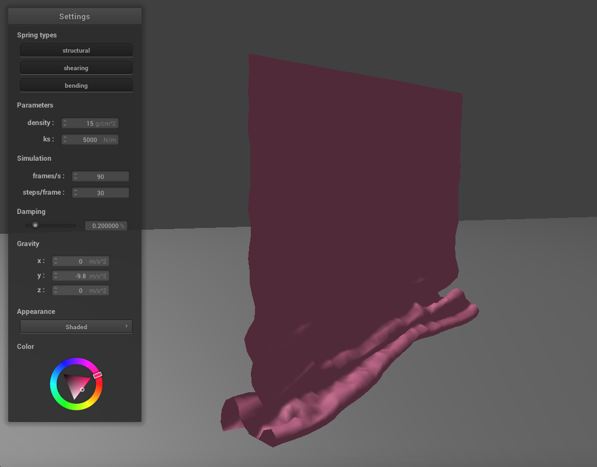Screen dimensions: 597x467
Task: Click the steps/frame stepper arrows
Action: pyautogui.click(x=75, y=193)
